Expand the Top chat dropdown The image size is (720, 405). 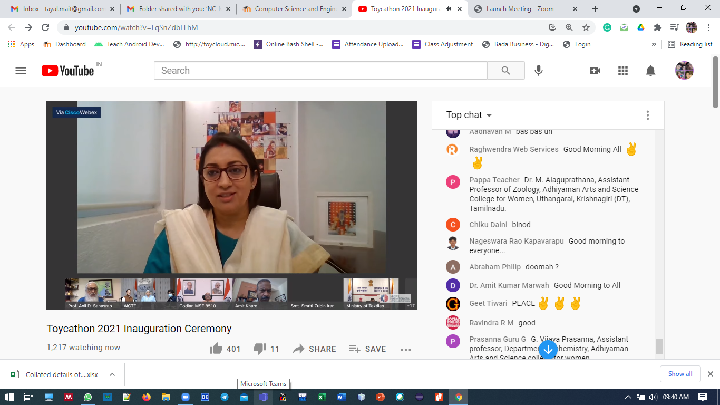tap(469, 115)
